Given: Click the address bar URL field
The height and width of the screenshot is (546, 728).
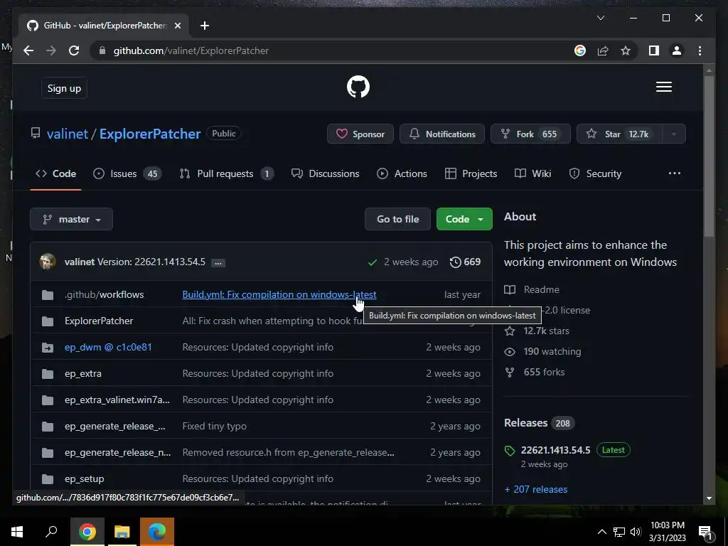Looking at the screenshot, I should click(334, 50).
